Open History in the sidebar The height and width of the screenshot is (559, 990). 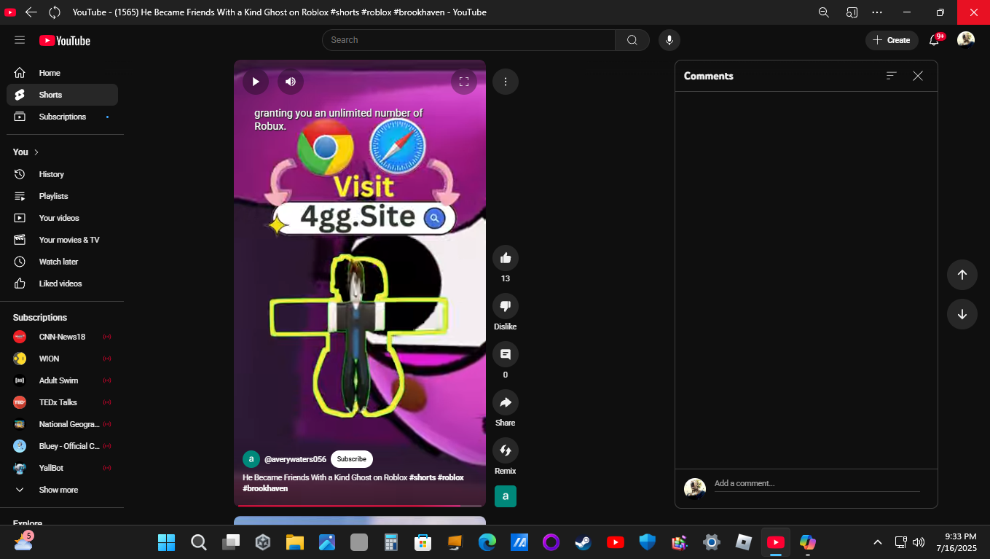(x=62, y=174)
